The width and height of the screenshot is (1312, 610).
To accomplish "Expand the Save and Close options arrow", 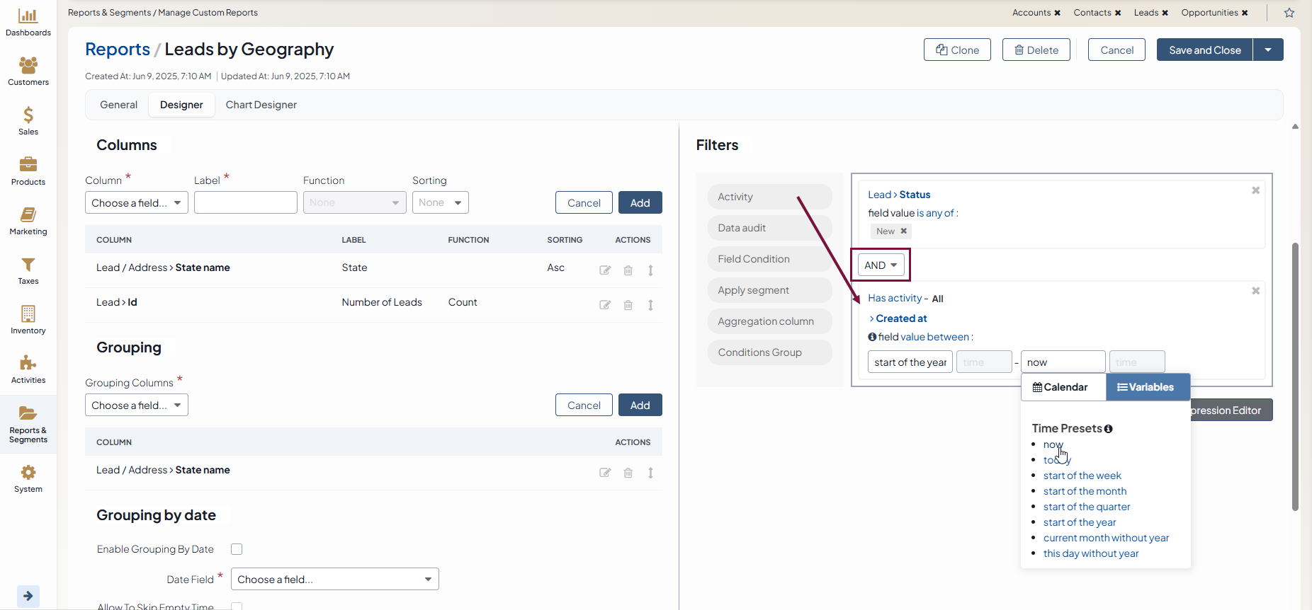I will click(x=1268, y=50).
